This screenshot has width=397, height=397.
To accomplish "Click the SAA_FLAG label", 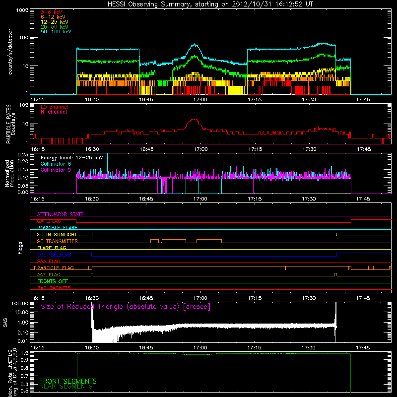I will pos(49,261).
